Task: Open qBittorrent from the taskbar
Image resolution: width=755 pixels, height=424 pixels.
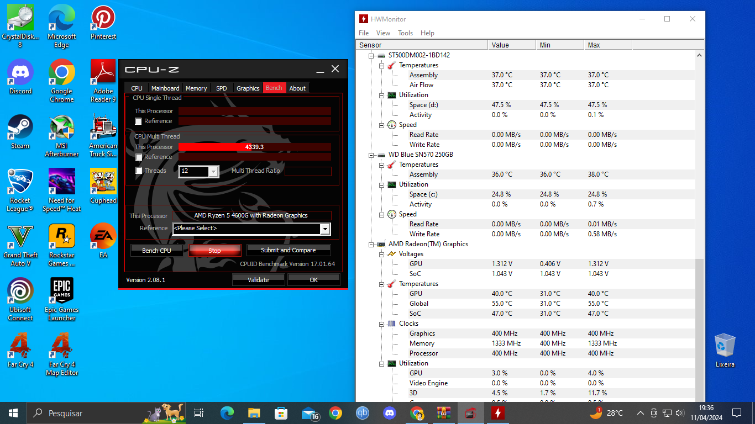Action: (x=363, y=413)
